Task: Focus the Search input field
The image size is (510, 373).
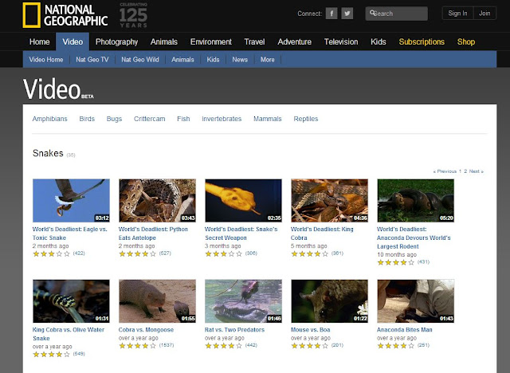Action: [x=396, y=14]
